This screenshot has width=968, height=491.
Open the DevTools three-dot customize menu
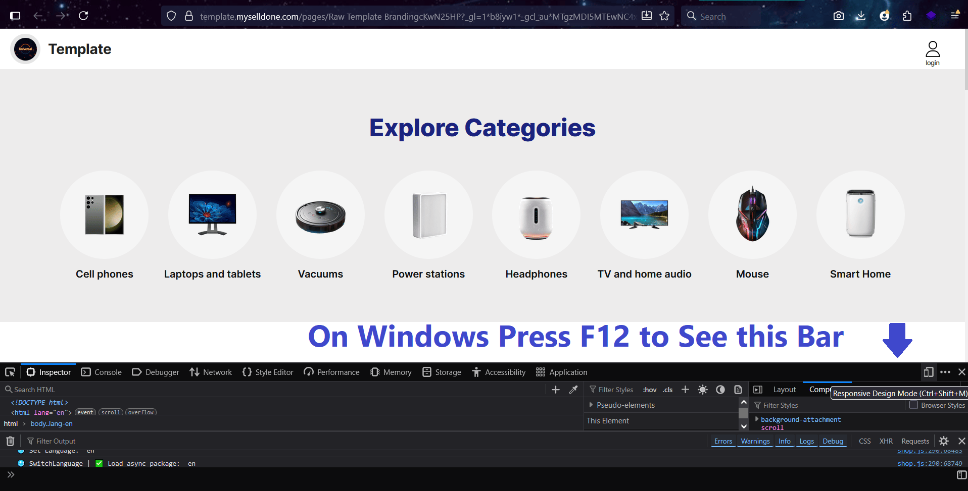tap(945, 372)
